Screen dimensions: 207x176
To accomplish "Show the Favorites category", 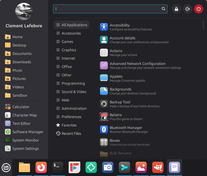I will pos(69,125).
